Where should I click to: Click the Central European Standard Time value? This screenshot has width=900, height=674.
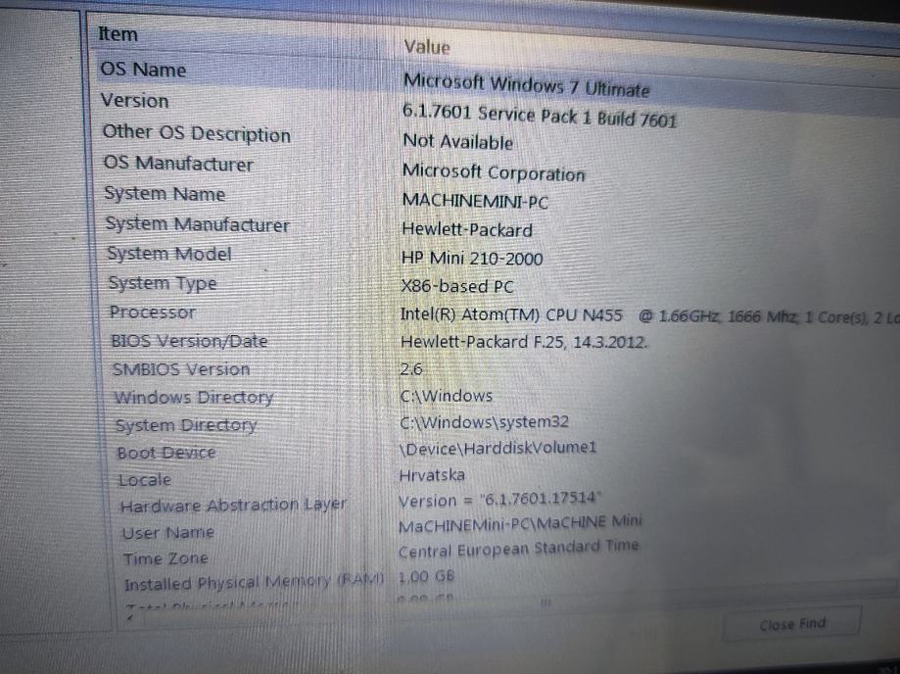pos(518,549)
